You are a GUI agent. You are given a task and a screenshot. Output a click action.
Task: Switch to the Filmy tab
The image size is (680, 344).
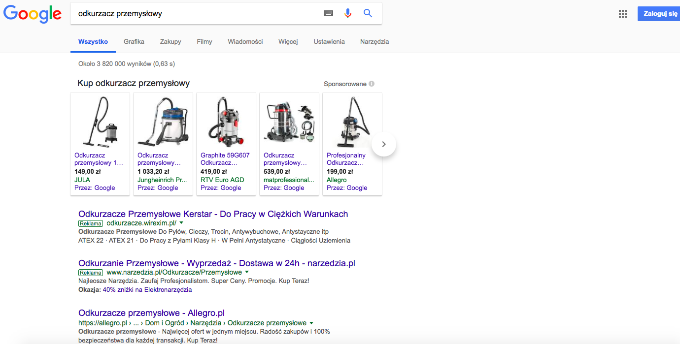pyautogui.click(x=204, y=42)
